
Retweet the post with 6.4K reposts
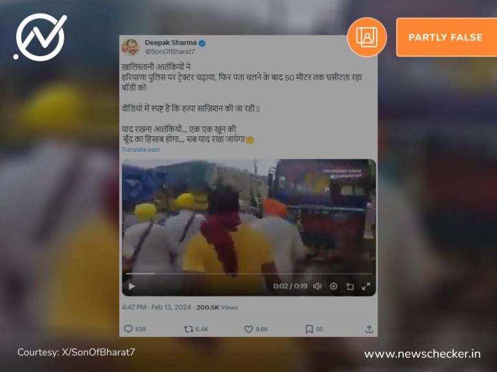click(188, 329)
